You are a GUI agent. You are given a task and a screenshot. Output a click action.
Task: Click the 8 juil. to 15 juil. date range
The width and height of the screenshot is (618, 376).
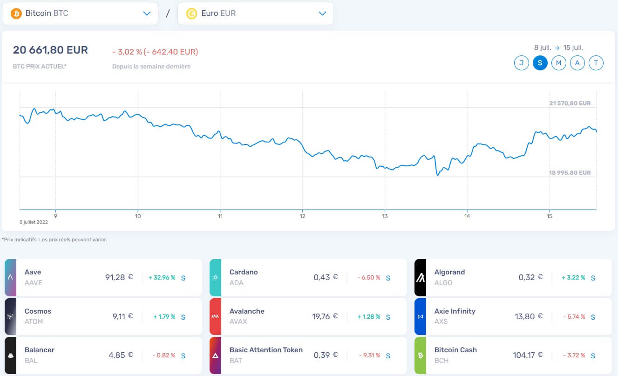558,47
